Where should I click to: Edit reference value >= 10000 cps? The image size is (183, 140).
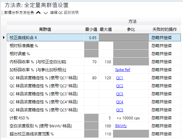[x=131, y=118]
